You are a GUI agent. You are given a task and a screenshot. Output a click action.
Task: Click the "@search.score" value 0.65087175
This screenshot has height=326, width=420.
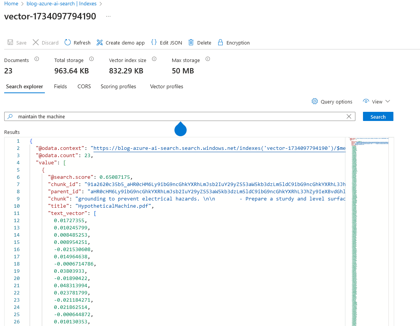click(x=115, y=177)
